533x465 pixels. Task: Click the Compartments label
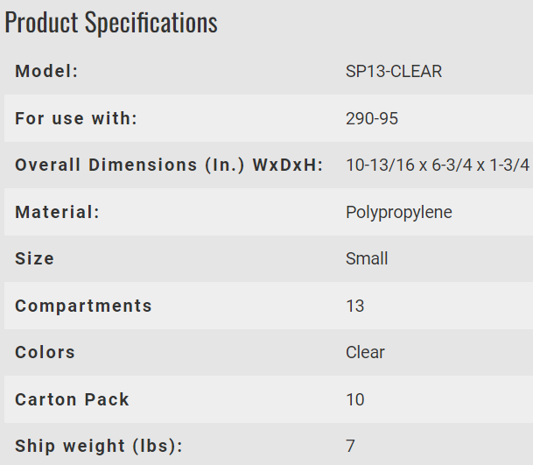coord(83,306)
